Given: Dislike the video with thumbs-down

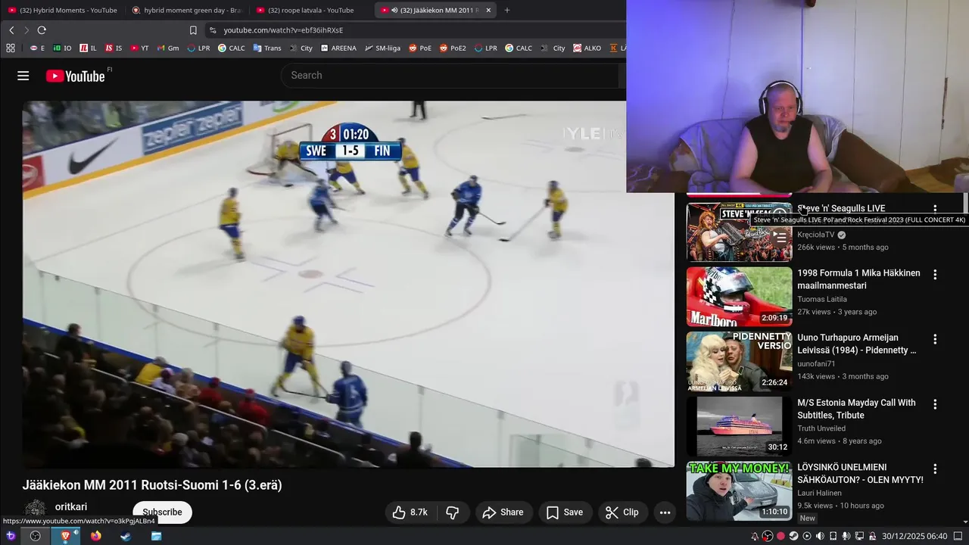Looking at the screenshot, I should tap(453, 512).
